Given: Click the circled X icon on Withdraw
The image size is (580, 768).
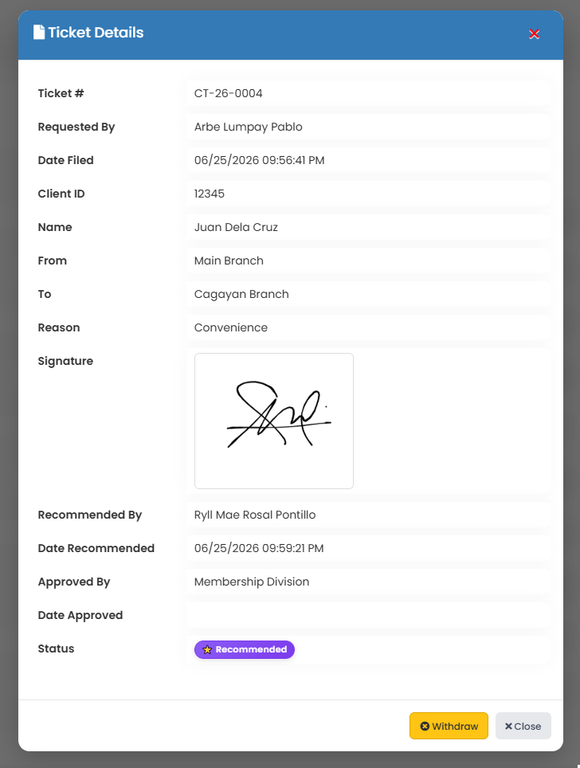Looking at the screenshot, I should (x=425, y=726).
